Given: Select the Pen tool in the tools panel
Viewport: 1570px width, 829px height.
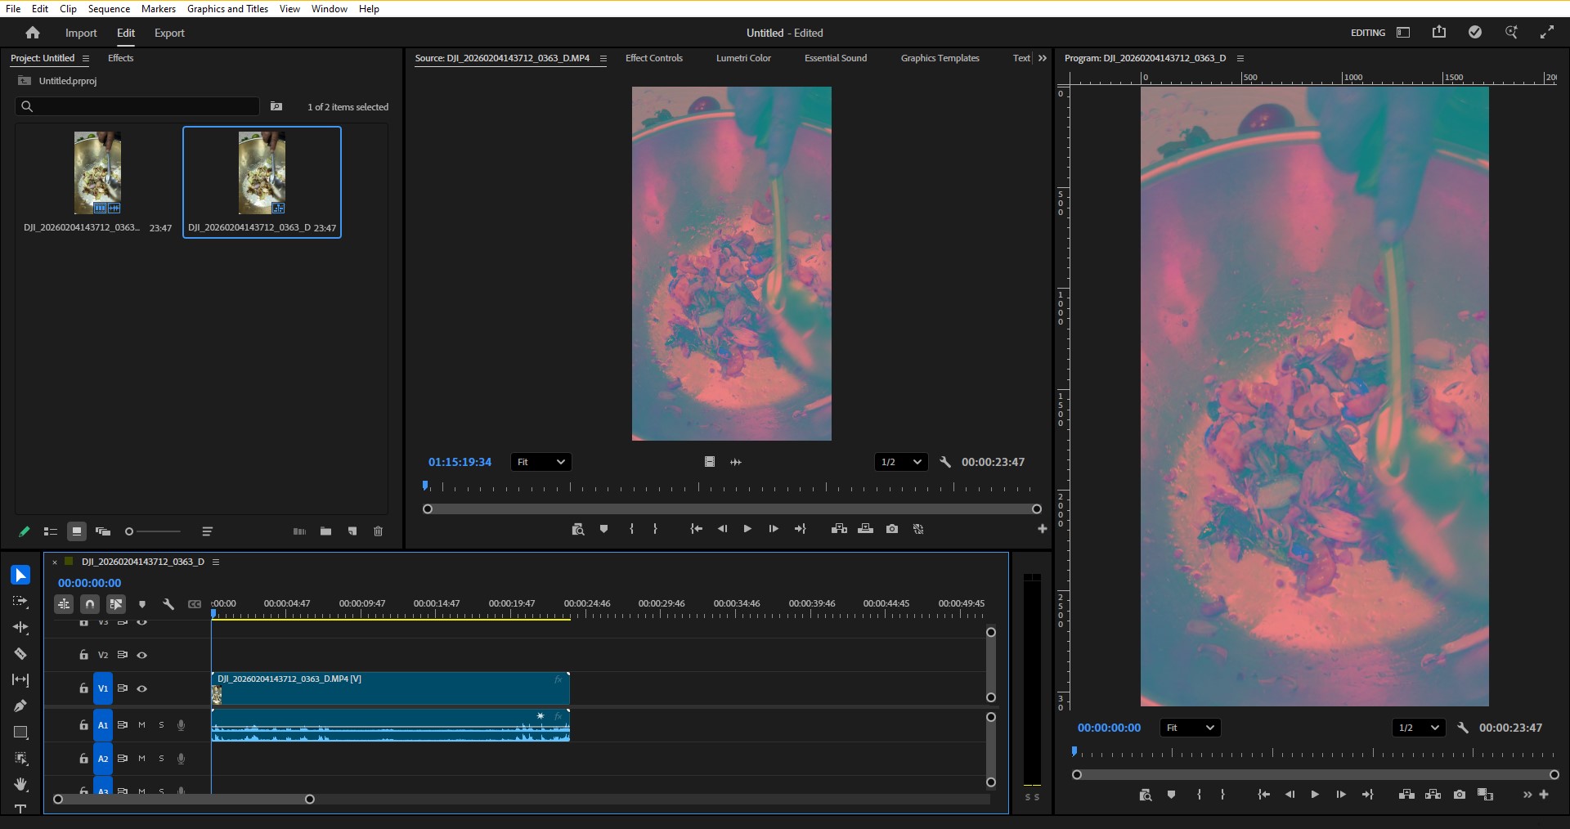Looking at the screenshot, I should pyautogui.click(x=20, y=706).
